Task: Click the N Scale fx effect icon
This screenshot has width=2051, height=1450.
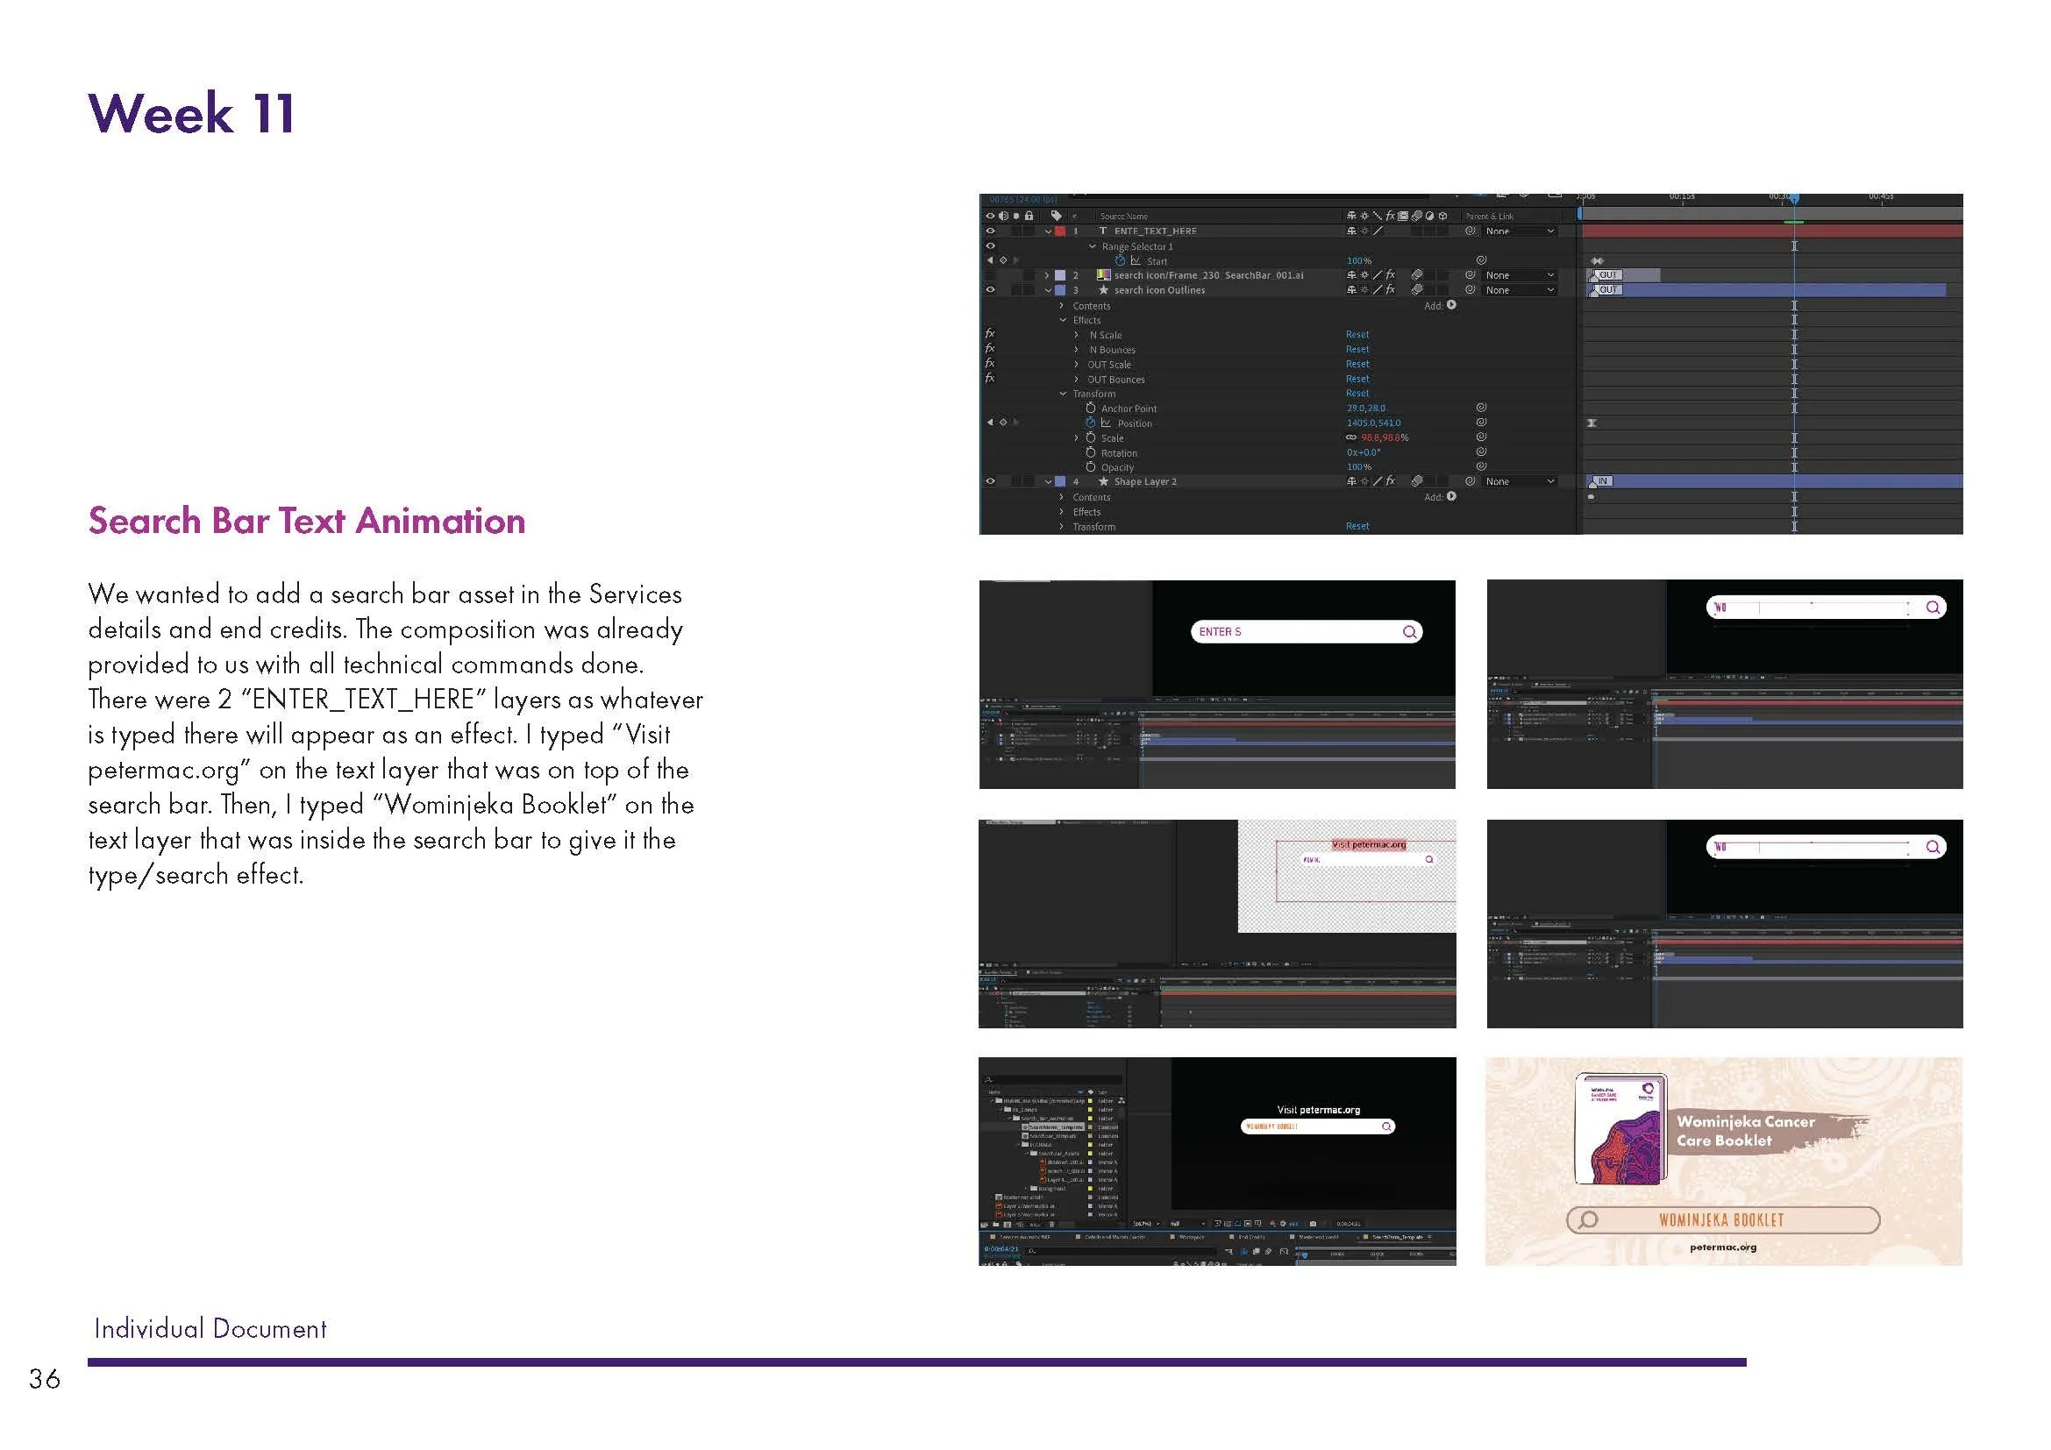Action: pyautogui.click(x=990, y=334)
